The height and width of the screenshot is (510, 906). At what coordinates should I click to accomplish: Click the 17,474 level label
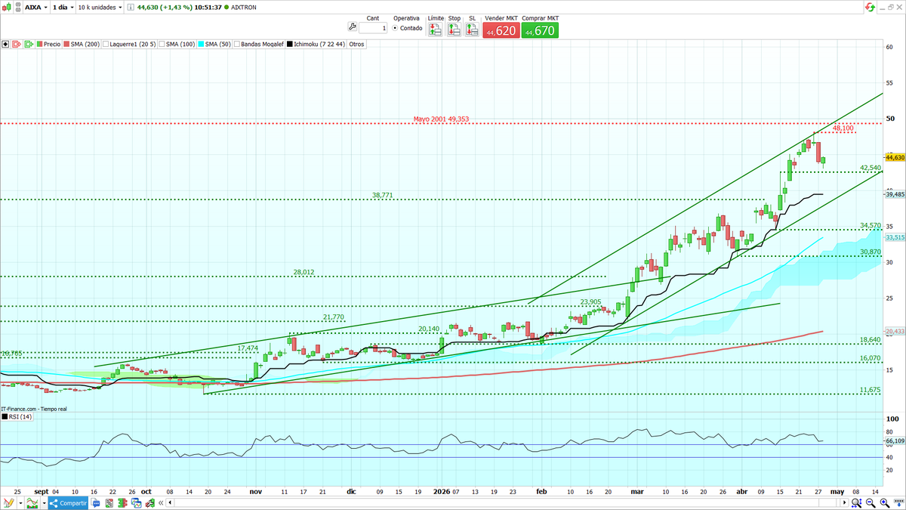[x=248, y=348]
